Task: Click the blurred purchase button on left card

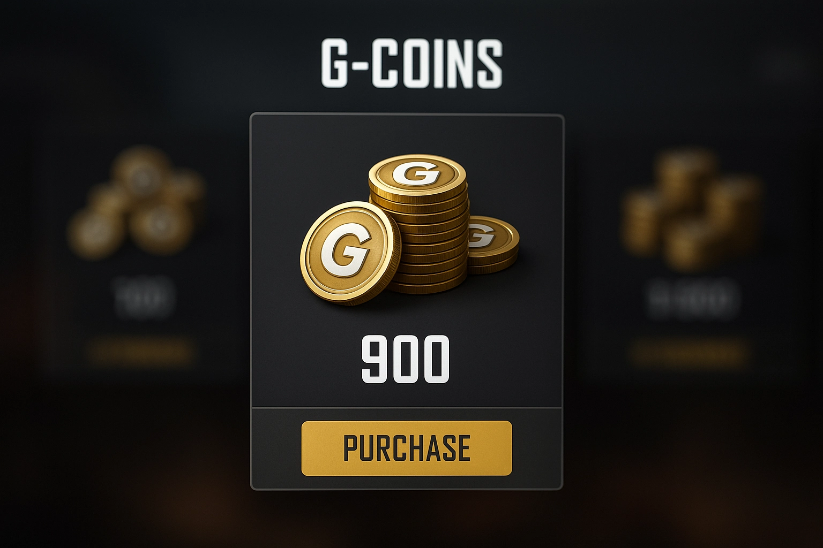Action: tap(141, 352)
